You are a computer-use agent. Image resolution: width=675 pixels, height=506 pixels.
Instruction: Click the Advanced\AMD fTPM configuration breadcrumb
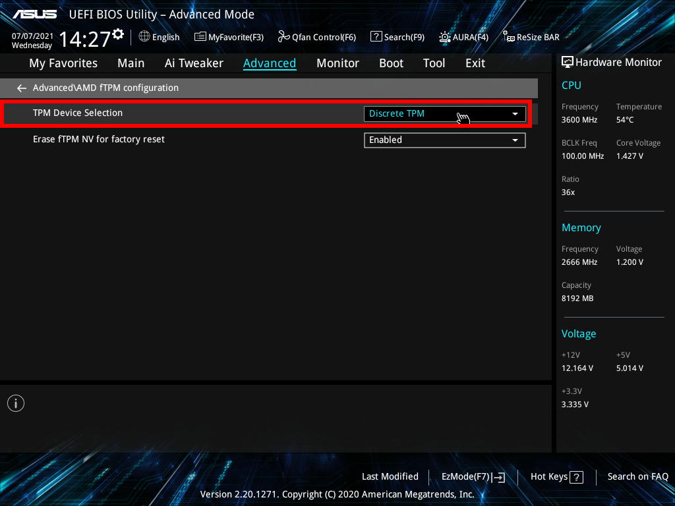coord(105,88)
